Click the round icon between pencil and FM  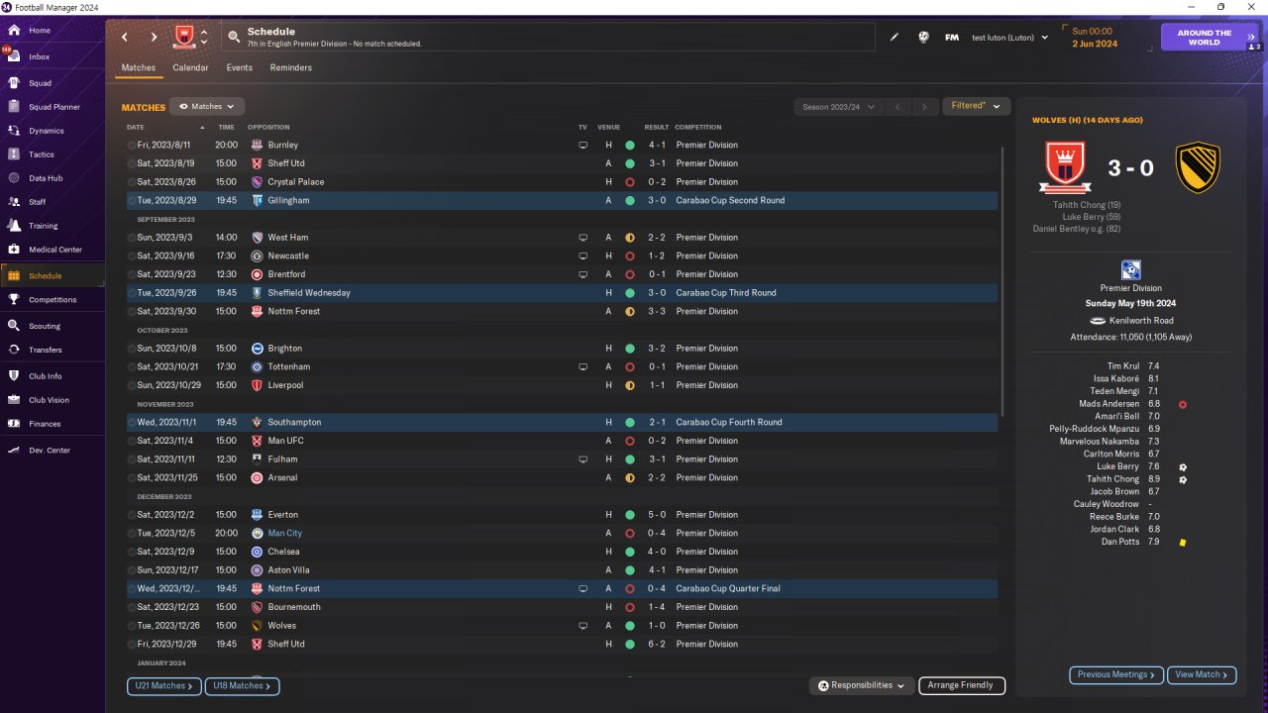pyautogui.click(x=923, y=38)
